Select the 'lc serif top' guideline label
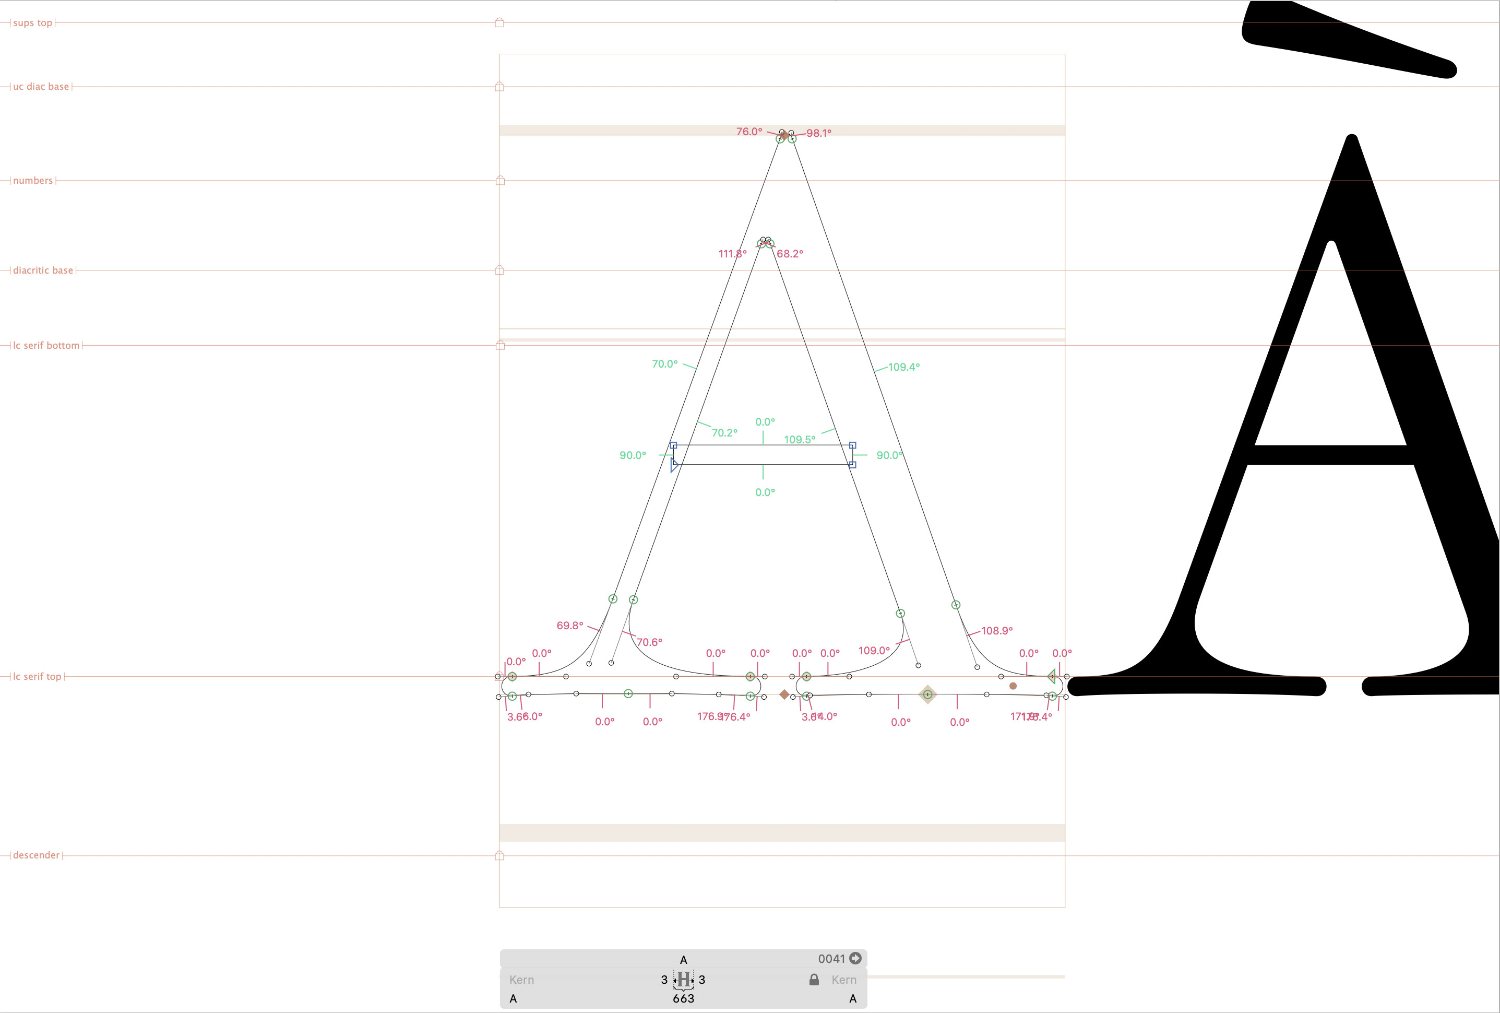 tap(37, 677)
